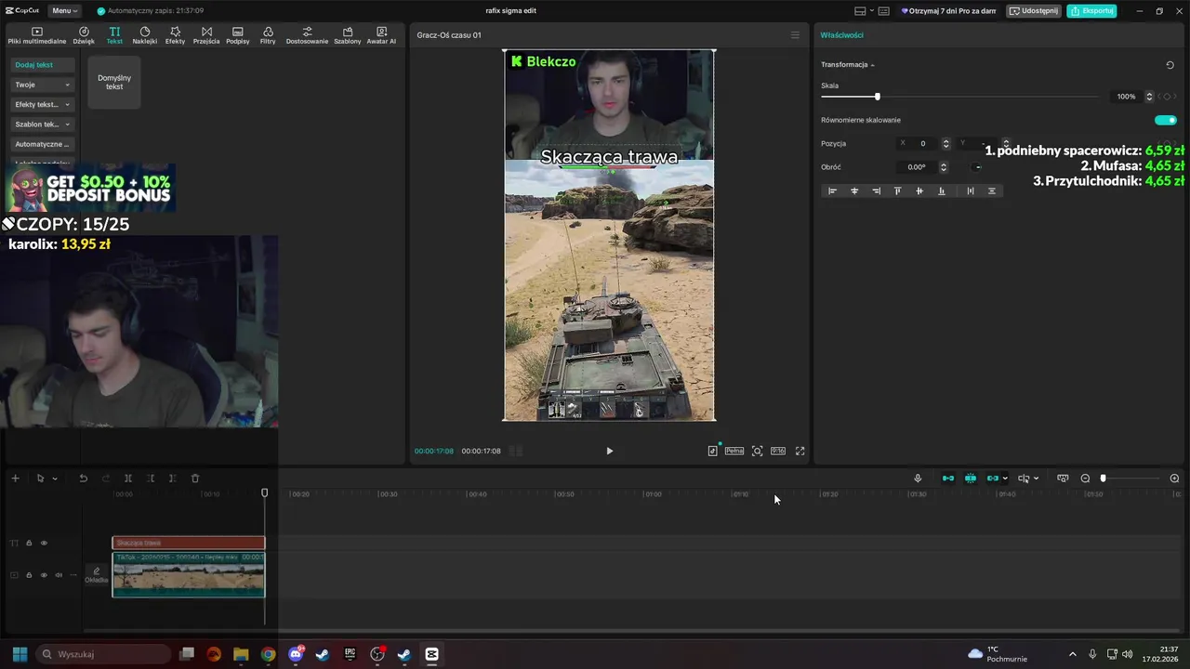Open the Pliki multimedialne media tab

37,35
